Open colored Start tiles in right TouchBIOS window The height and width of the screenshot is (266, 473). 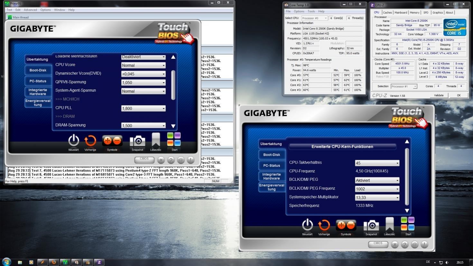[408, 224]
